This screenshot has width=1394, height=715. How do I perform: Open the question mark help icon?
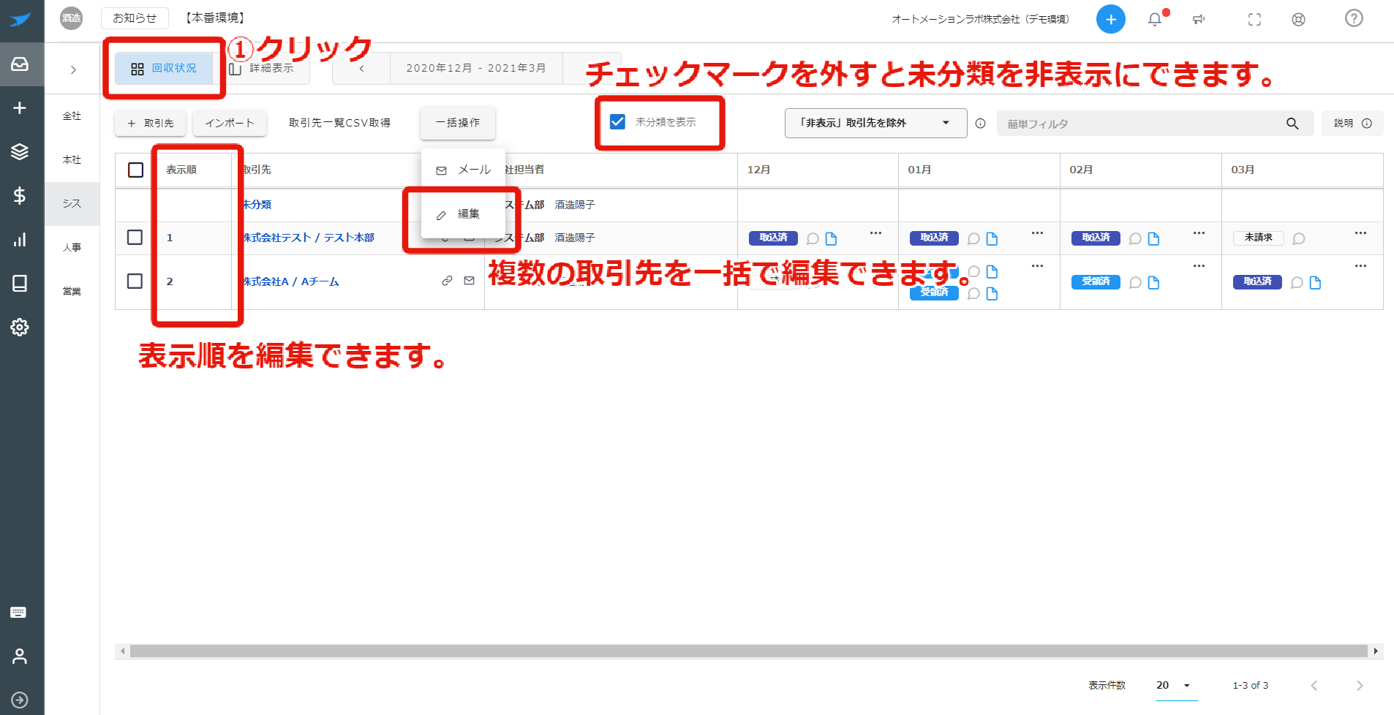(1354, 18)
